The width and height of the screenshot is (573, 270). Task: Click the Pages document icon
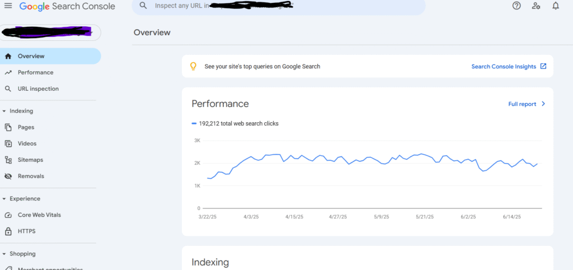tap(8, 127)
